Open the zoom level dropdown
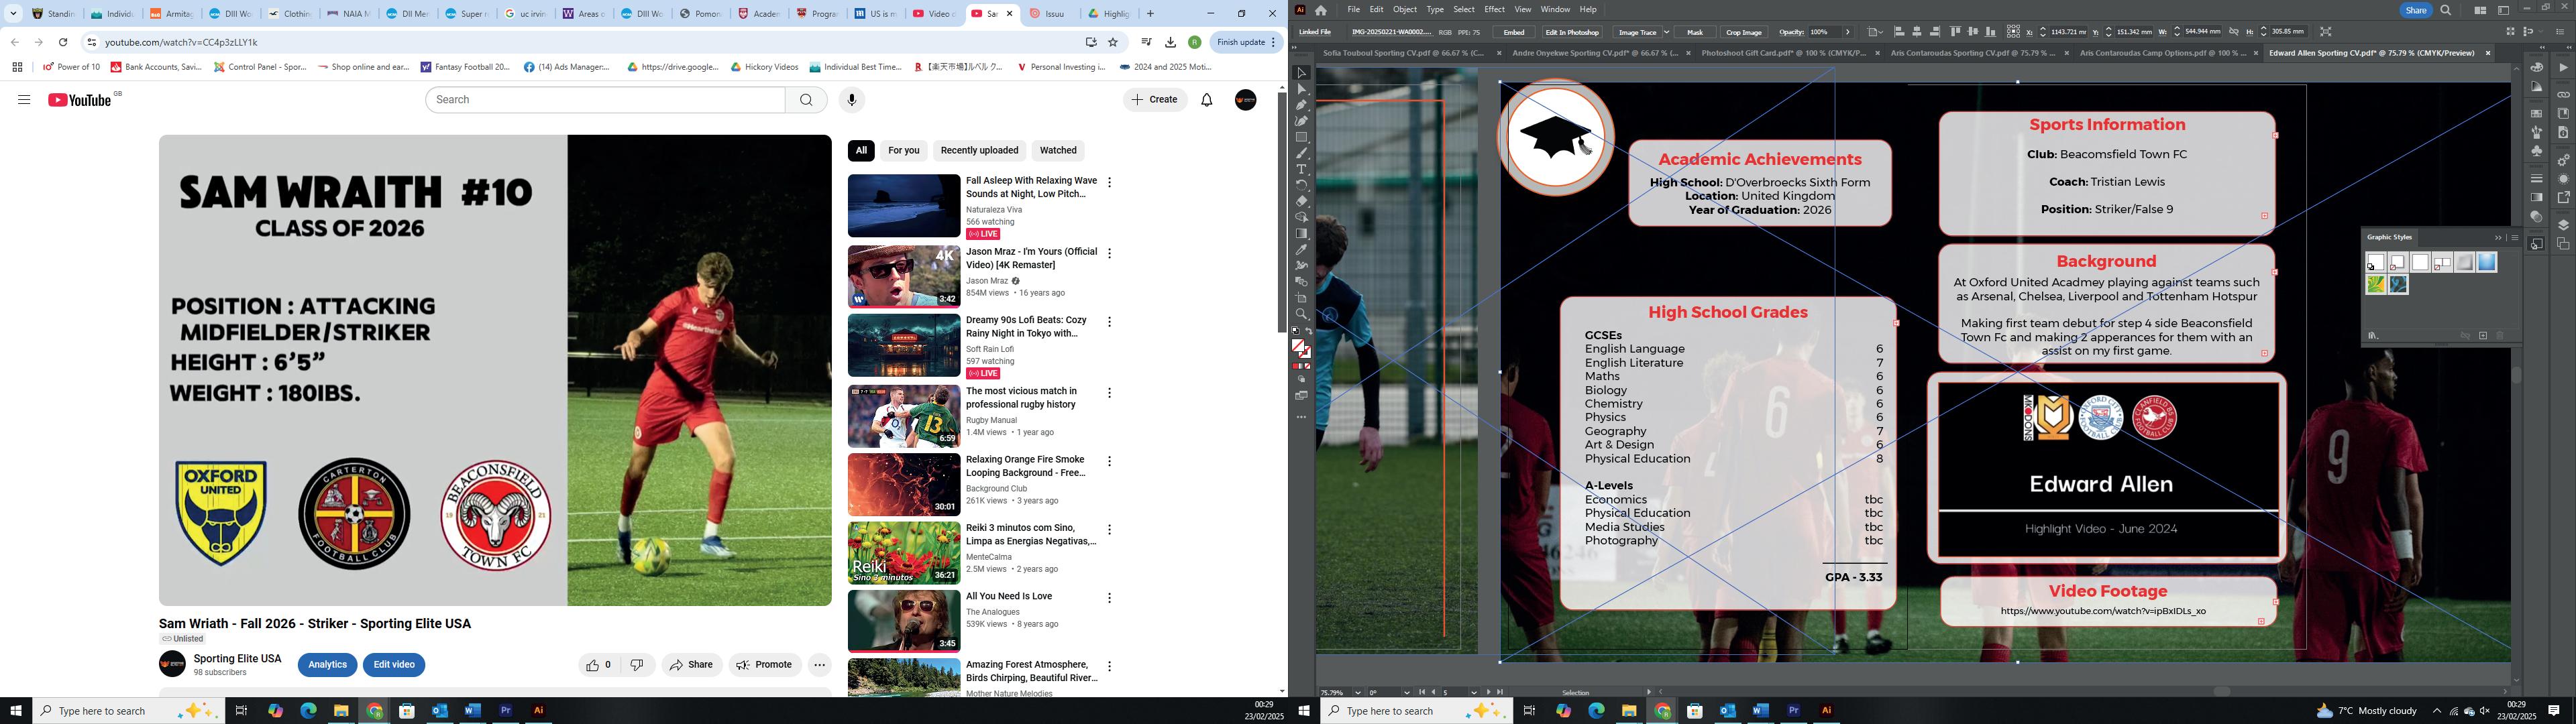The image size is (2576, 724). coord(1357,692)
